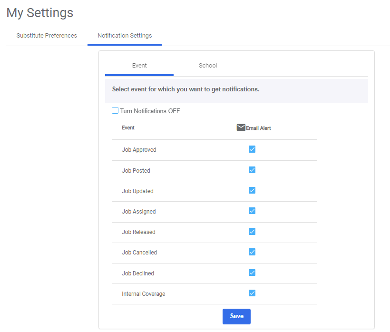The height and width of the screenshot is (332, 390).
Task: Click the My Settings page heading
Action: pyautogui.click(x=40, y=13)
